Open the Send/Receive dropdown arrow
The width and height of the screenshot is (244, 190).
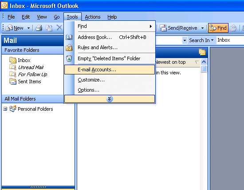point(202,28)
